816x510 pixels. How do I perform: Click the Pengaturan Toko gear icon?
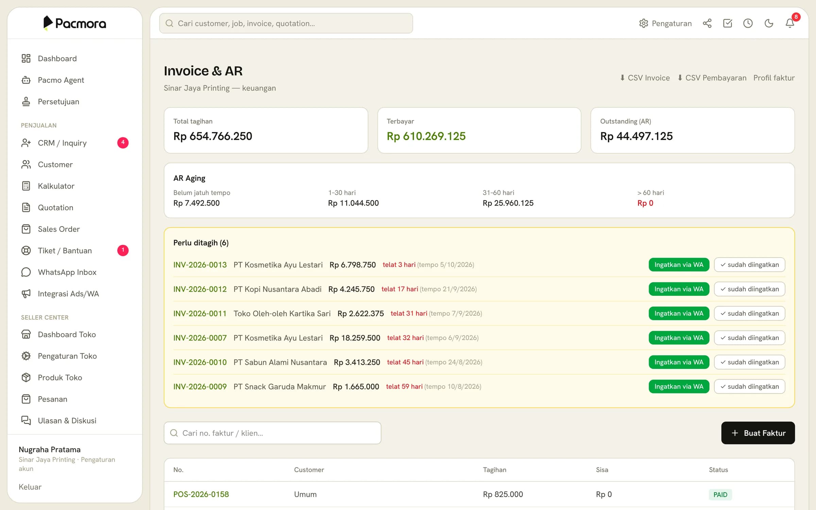coord(26,356)
